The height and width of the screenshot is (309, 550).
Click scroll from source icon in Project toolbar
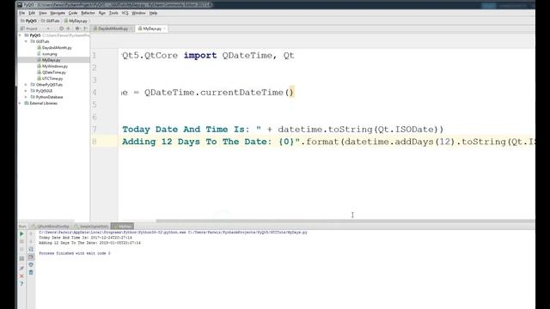(x=61, y=28)
